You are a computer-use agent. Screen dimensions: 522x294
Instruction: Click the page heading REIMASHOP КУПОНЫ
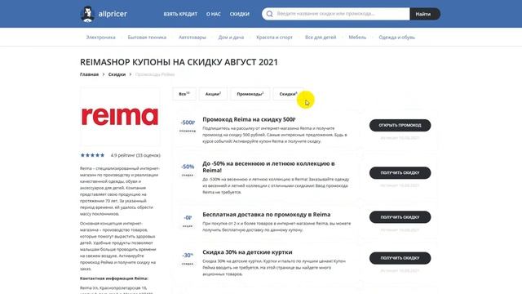(179, 62)
